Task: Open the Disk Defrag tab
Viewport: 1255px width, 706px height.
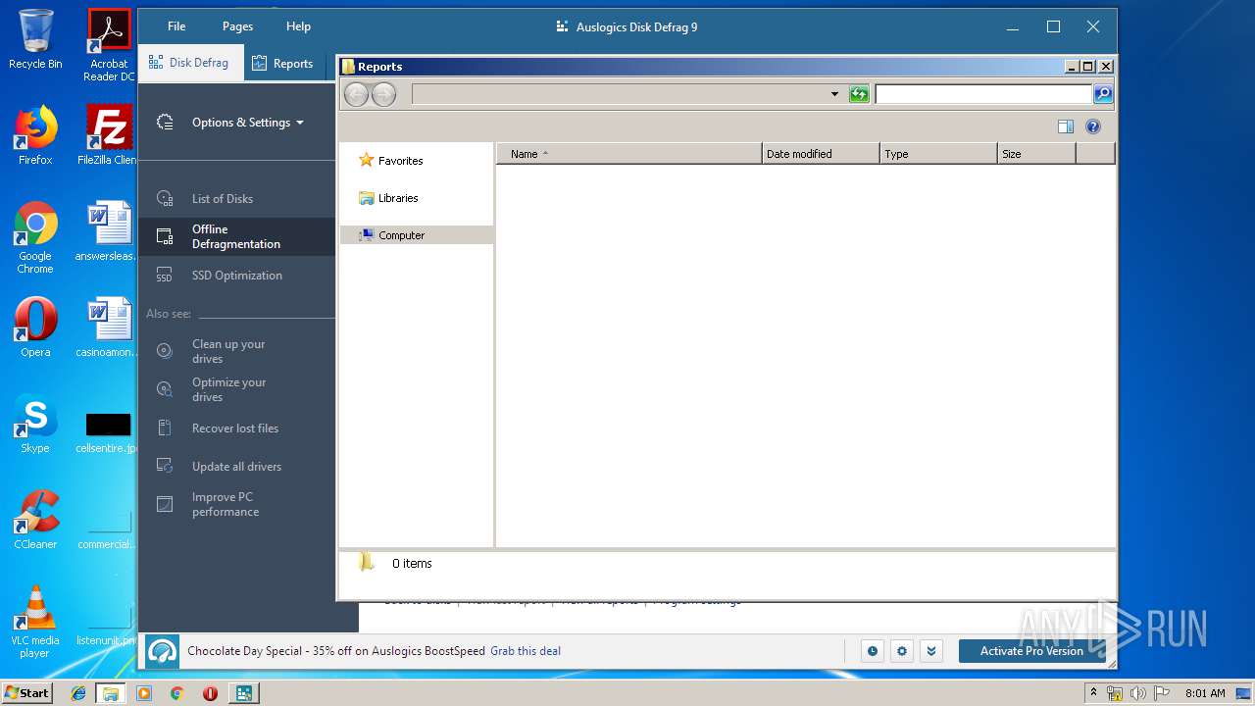Action: pos(188,63)
